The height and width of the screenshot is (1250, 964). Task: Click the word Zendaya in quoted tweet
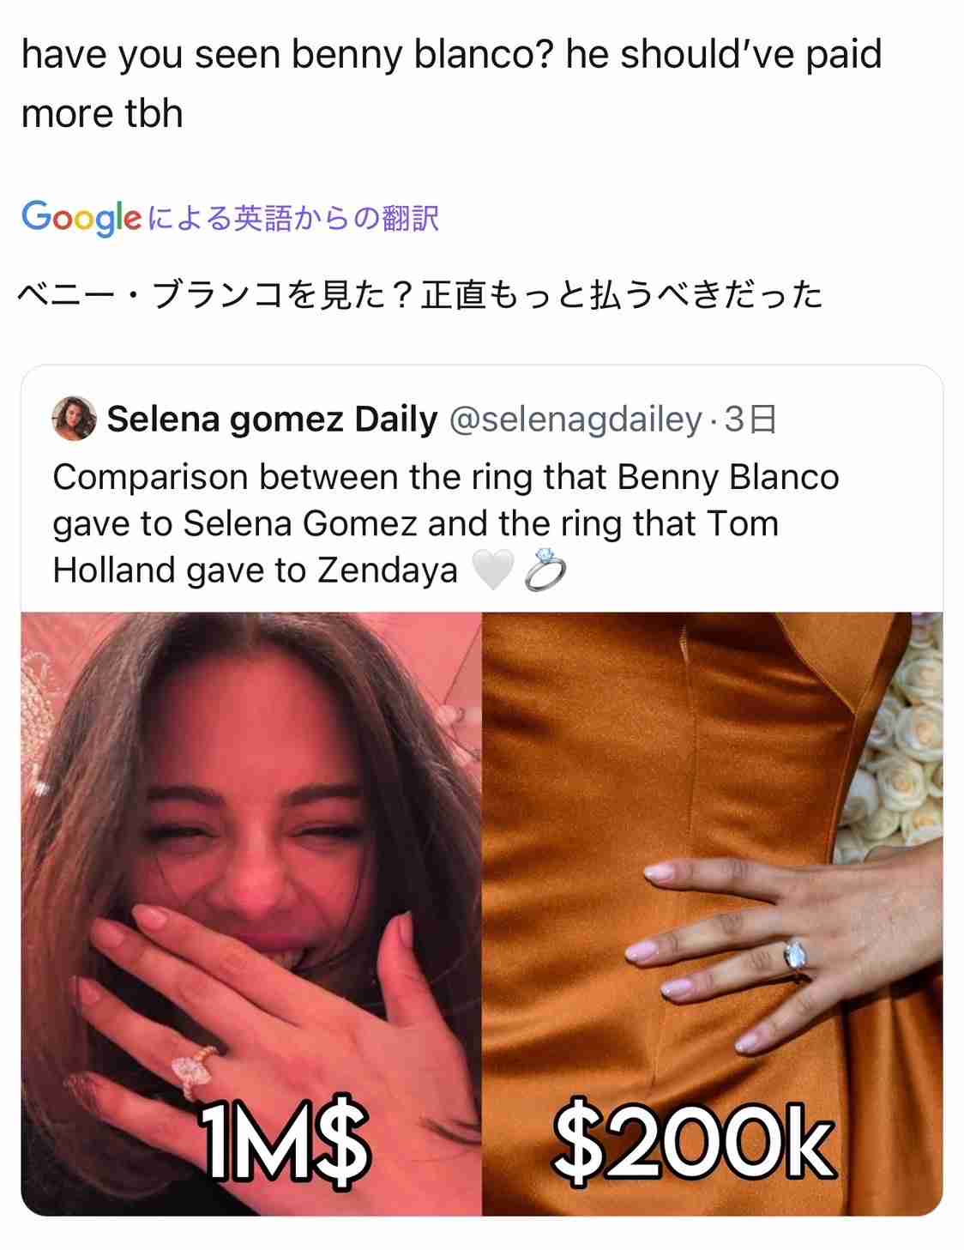point(388,571)
